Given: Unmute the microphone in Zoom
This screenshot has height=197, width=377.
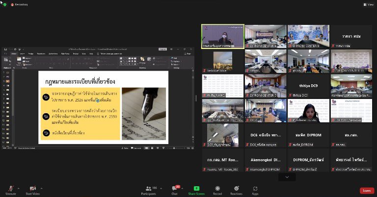Looking at the screenshot, I should point(11,190).
